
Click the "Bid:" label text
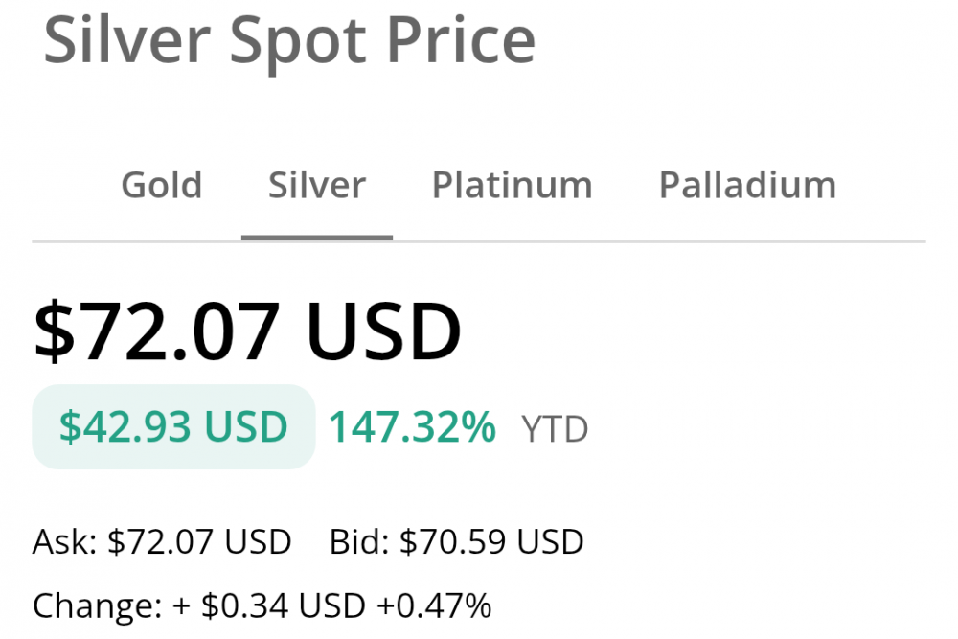pyautogui.click(x=359, y=543)
